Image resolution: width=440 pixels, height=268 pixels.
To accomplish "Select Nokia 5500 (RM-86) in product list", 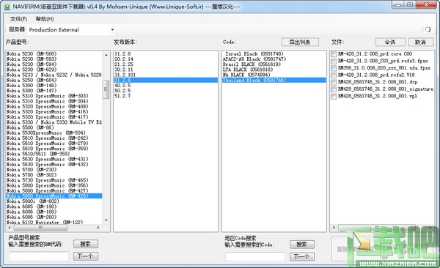I will [54, 127].
